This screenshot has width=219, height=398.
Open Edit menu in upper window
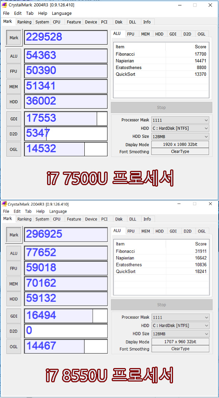click(18, 14)
